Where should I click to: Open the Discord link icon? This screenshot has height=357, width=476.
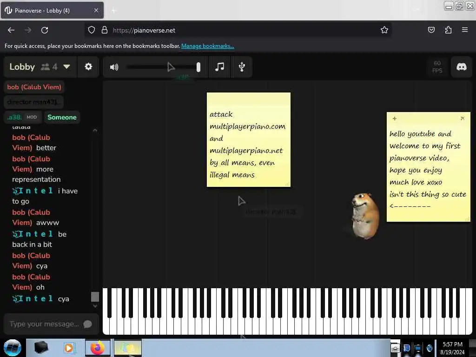click(462, 67)
